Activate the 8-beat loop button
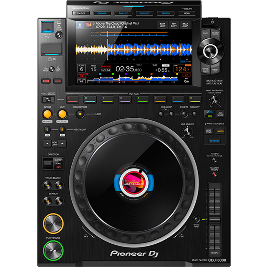 click(62, 130)
